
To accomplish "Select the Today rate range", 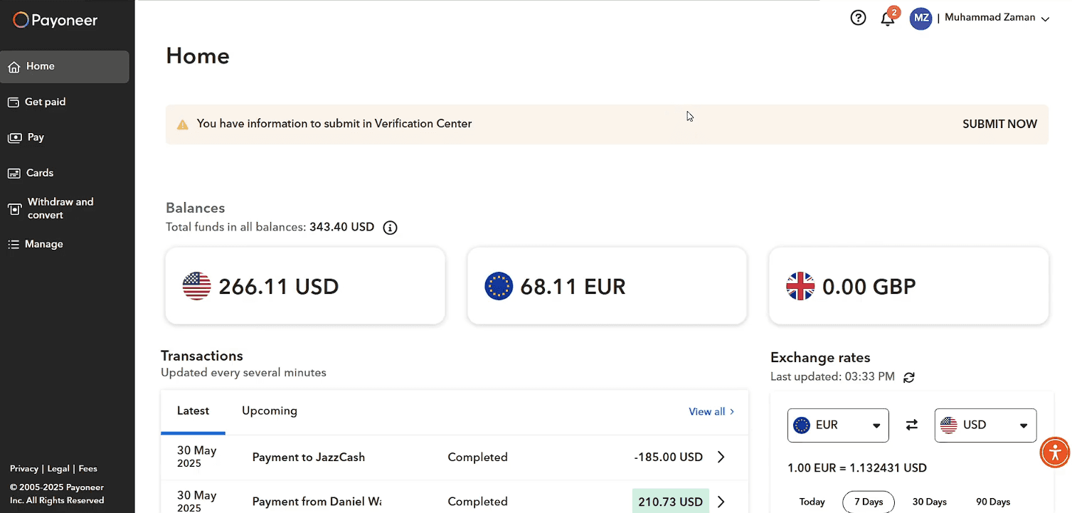I will click(812, 502).
